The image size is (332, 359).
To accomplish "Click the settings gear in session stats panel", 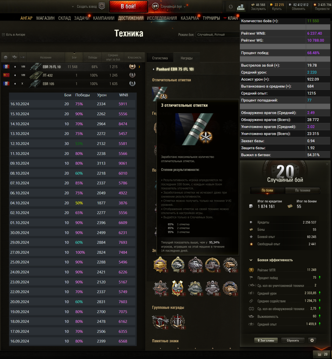I will coord(312,340).
